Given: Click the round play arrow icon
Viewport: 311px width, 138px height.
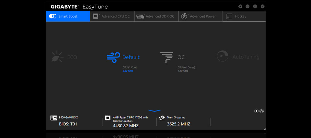Looking at the screenshot, I should [257, 111].
